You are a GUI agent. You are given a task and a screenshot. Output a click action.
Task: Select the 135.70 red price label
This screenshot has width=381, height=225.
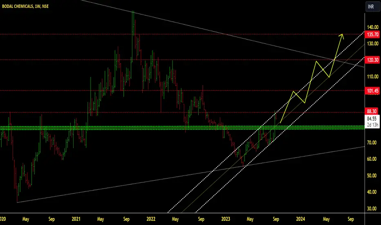coord(372,34)
